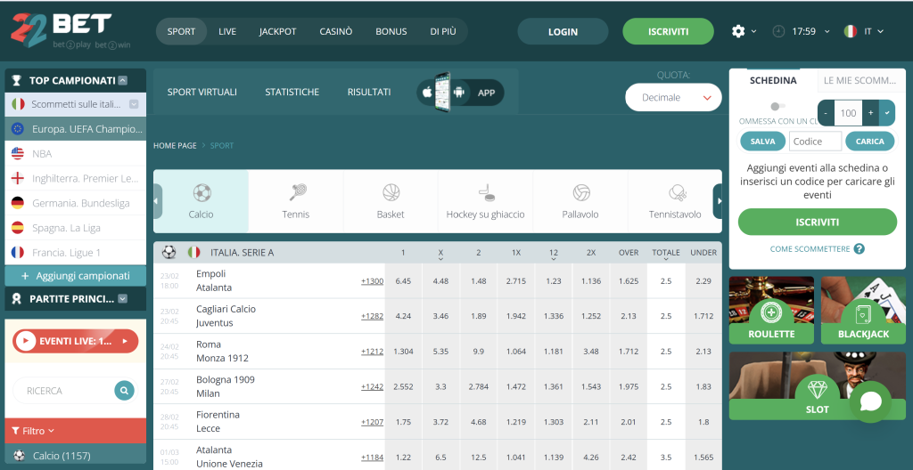Open the Slot casino tile
Viewport: 913px width, 470px height.
tap(818, 385)
